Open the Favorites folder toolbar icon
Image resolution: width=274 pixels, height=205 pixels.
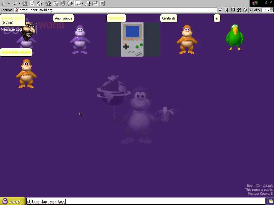pyautogui.click(x=55, y=3)
